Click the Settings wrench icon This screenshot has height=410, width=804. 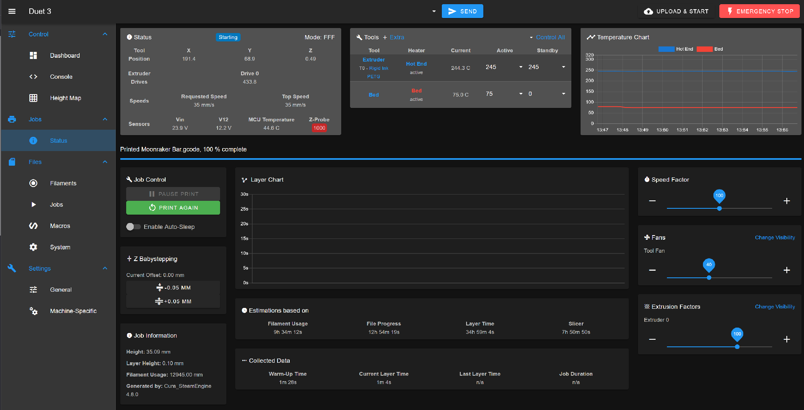coord(12,269)
